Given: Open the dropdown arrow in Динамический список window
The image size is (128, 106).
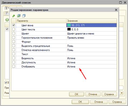Looking at the screenshot, I should tap(122, 93).
